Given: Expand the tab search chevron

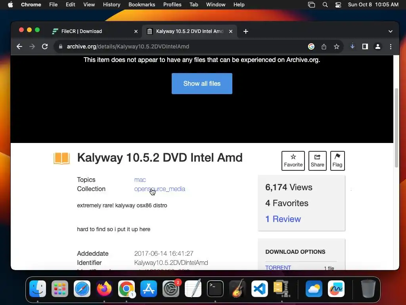Looking at the screenshot, I should tap(391, 31).
